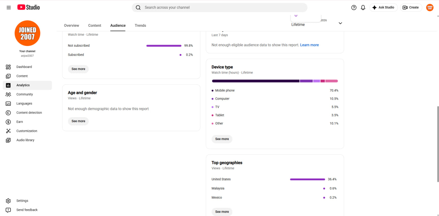Click the anjoe2007 channel name
Viewport: 439px width, 216px height.
(x=27, y=56)
